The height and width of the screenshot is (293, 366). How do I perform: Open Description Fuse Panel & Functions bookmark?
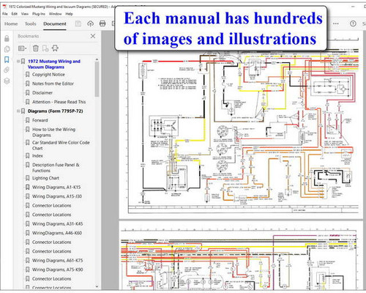[56, 168]
